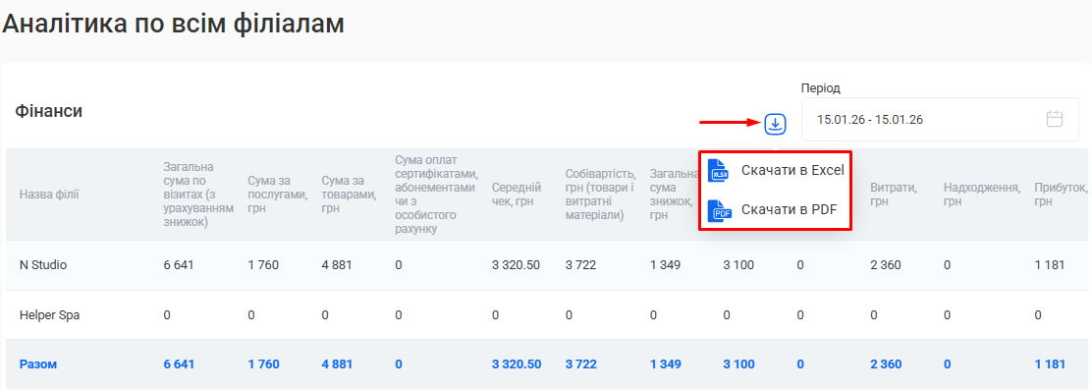Click the Фінанси section heading
1092x391 pixels.
point(49,111)
